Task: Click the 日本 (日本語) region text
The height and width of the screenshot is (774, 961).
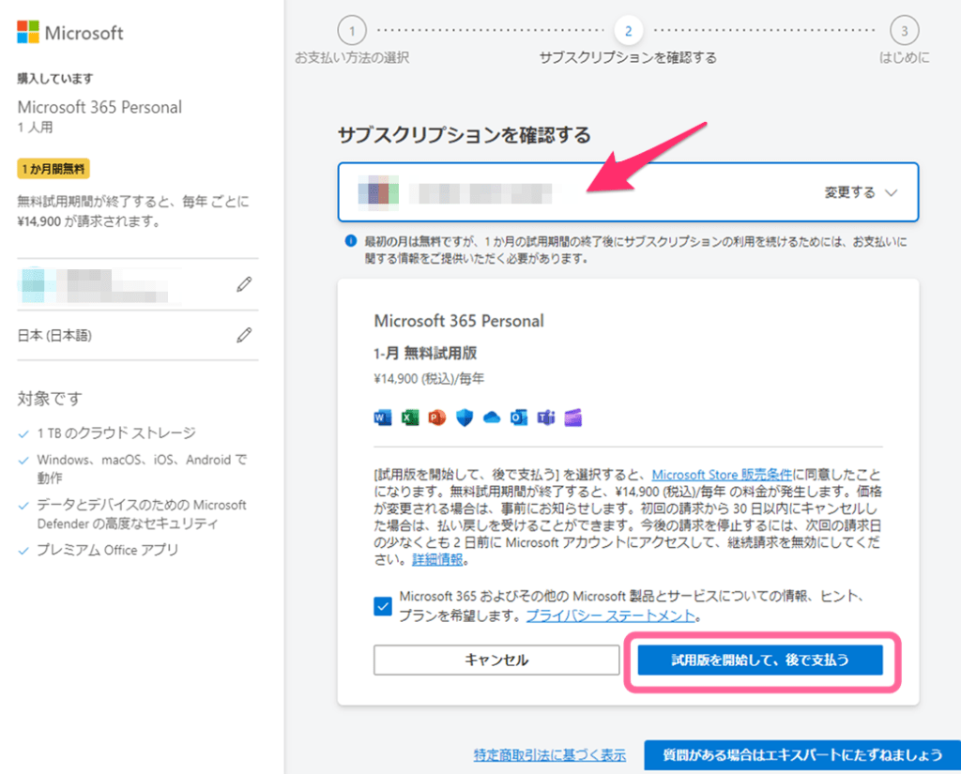Action: click(54, 335)
